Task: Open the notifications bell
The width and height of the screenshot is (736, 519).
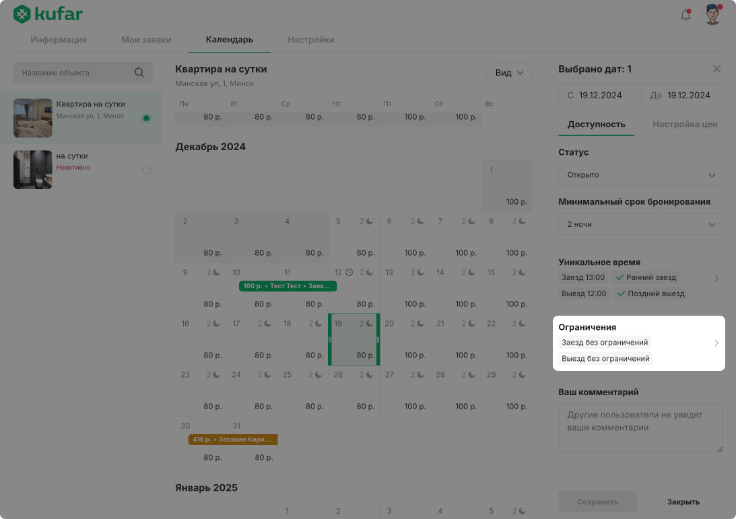Action: click(685, 15)
